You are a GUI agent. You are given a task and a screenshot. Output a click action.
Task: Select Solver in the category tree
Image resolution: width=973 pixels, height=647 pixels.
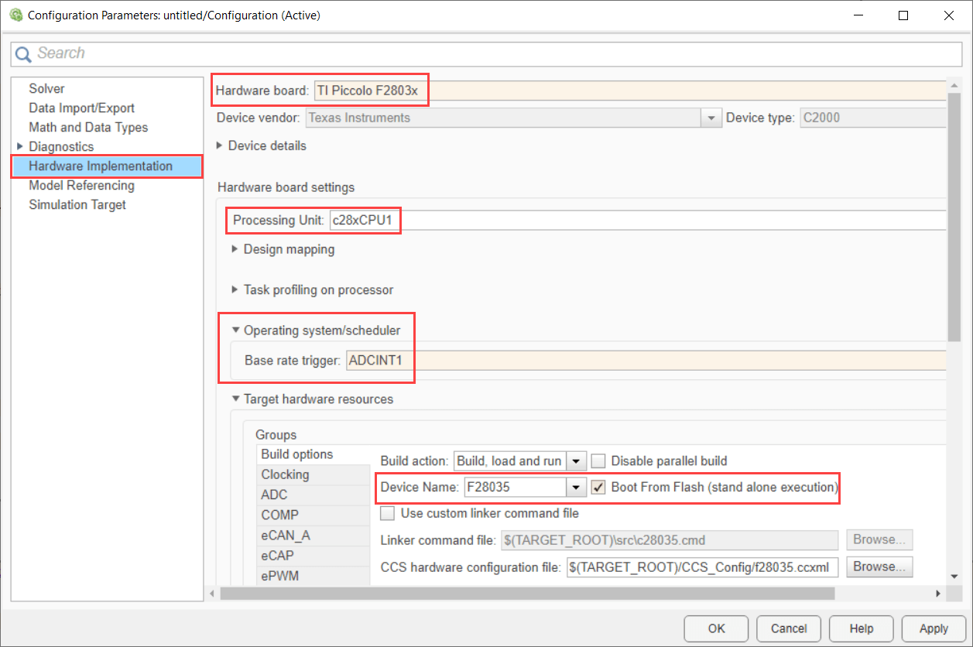tap(46, 88)
